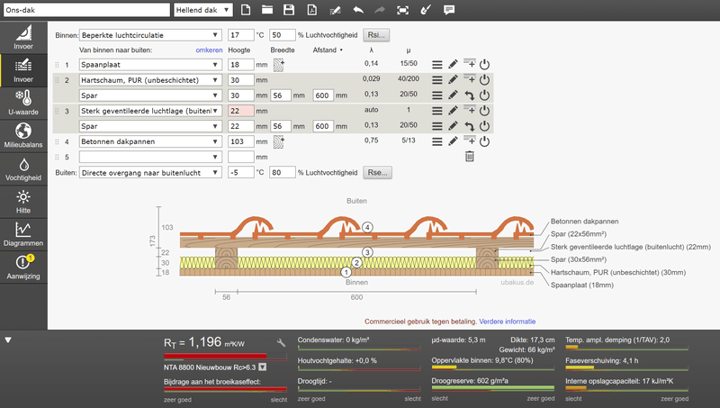Click the Rsi... button
This screenshot has height=408, width=720.
(376, 35)
